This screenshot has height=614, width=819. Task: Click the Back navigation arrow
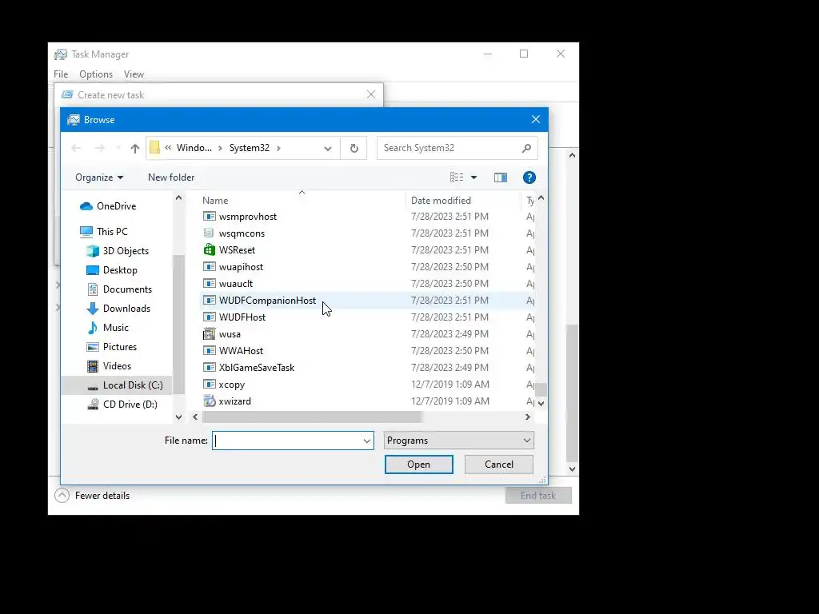tap(76, 148)
